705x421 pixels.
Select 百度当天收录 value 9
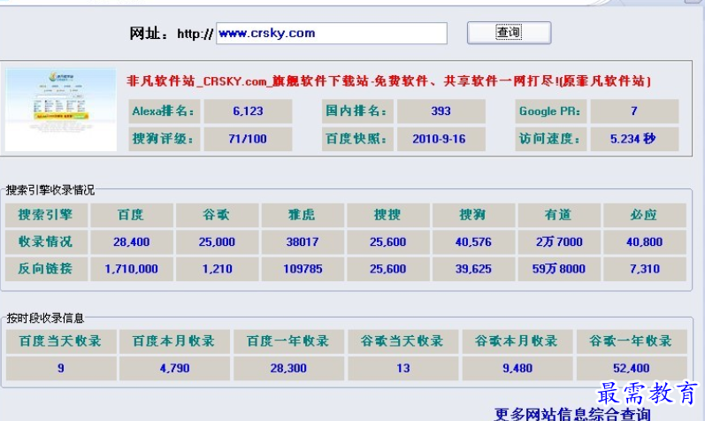pos(61,368)
